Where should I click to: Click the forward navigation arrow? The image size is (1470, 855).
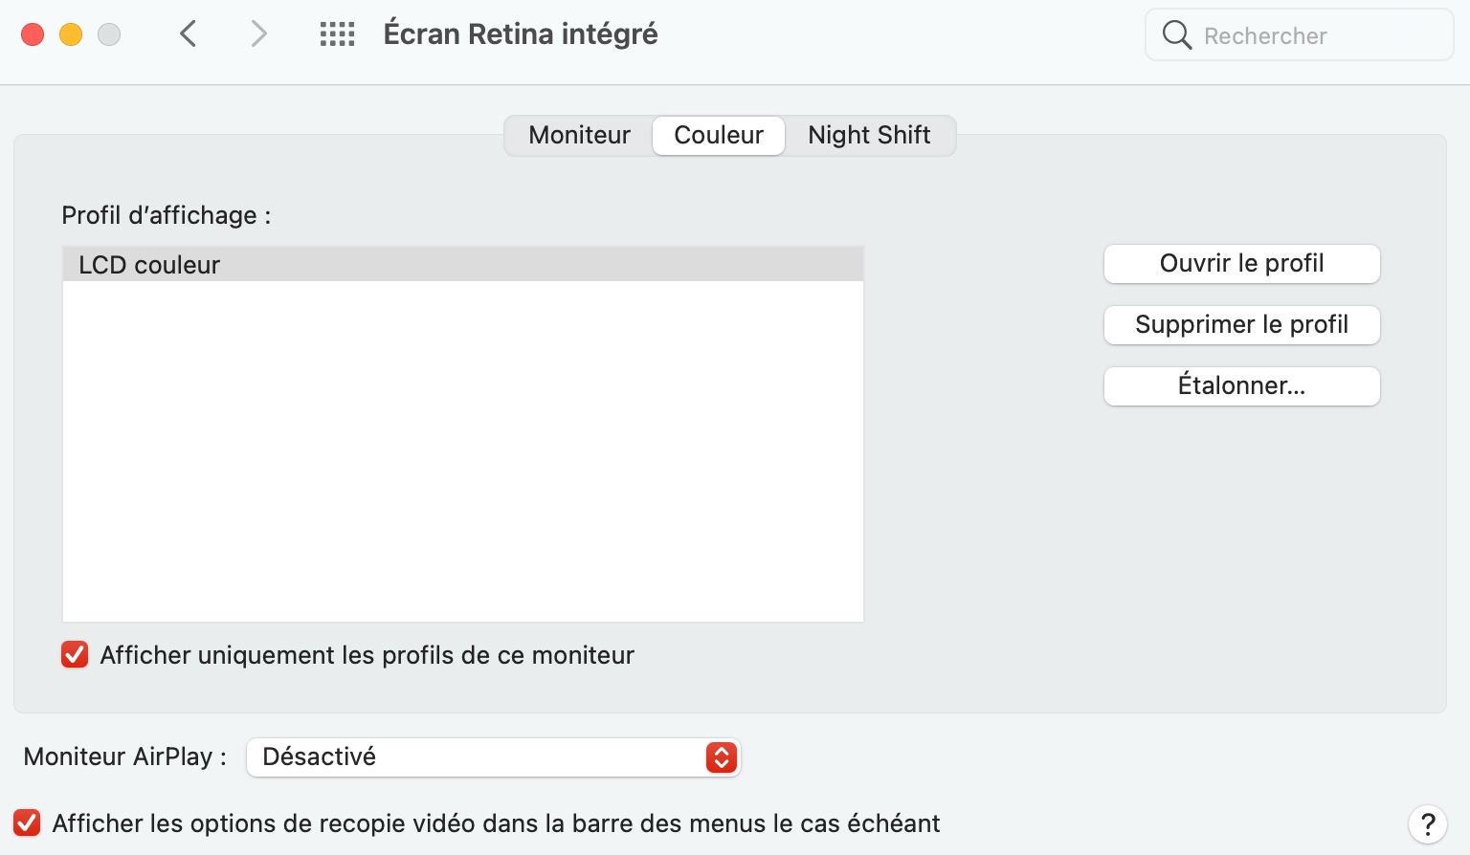(258, 34)
